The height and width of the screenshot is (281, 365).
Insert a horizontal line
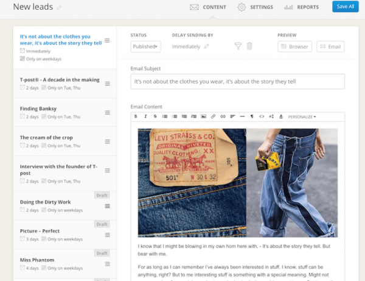coord(242,116)
